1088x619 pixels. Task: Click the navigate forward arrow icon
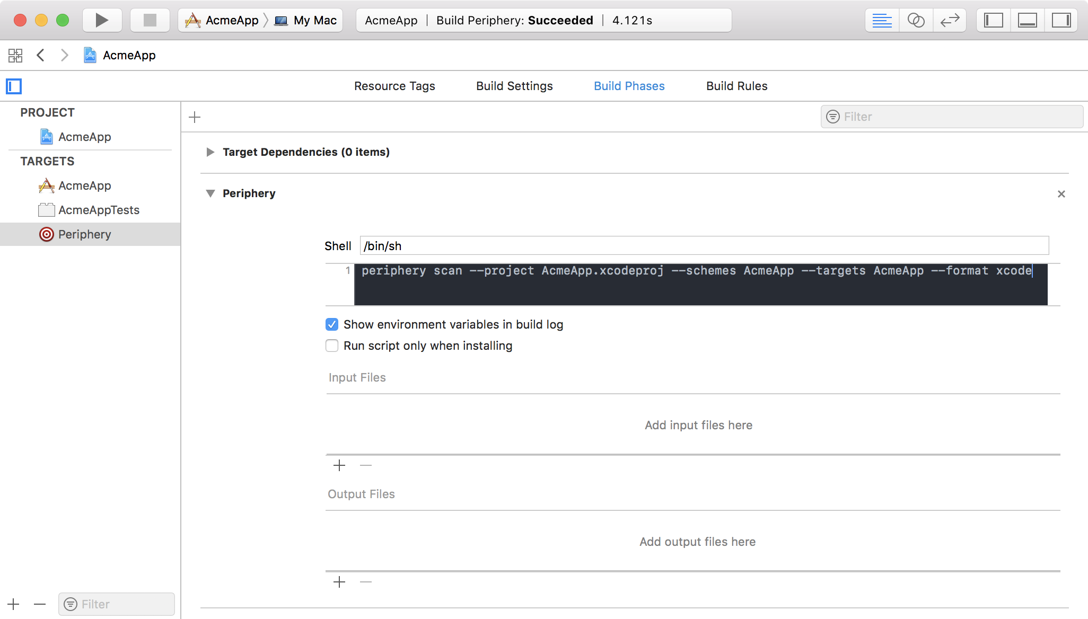pos(65,55)
